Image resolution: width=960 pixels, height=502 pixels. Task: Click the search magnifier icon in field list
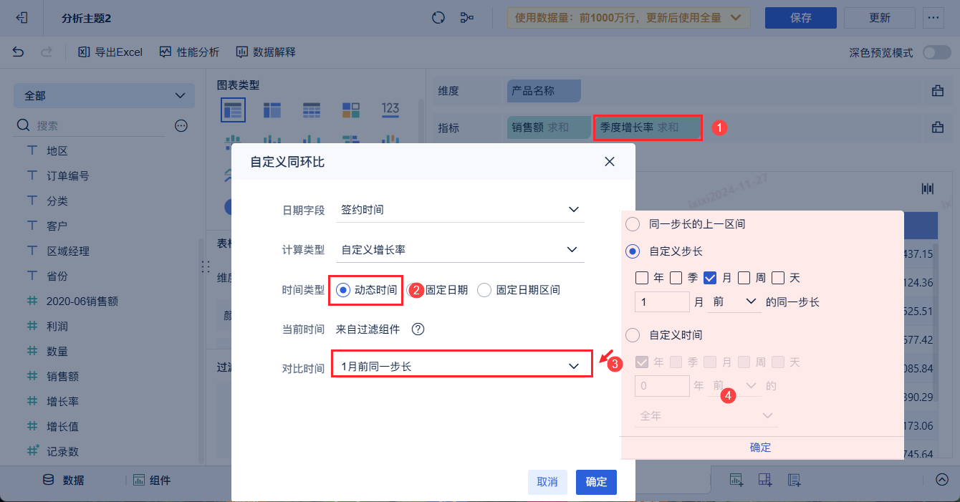tap(23, 125)
